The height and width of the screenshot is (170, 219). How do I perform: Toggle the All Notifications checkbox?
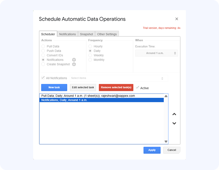(x=43, y=78)
